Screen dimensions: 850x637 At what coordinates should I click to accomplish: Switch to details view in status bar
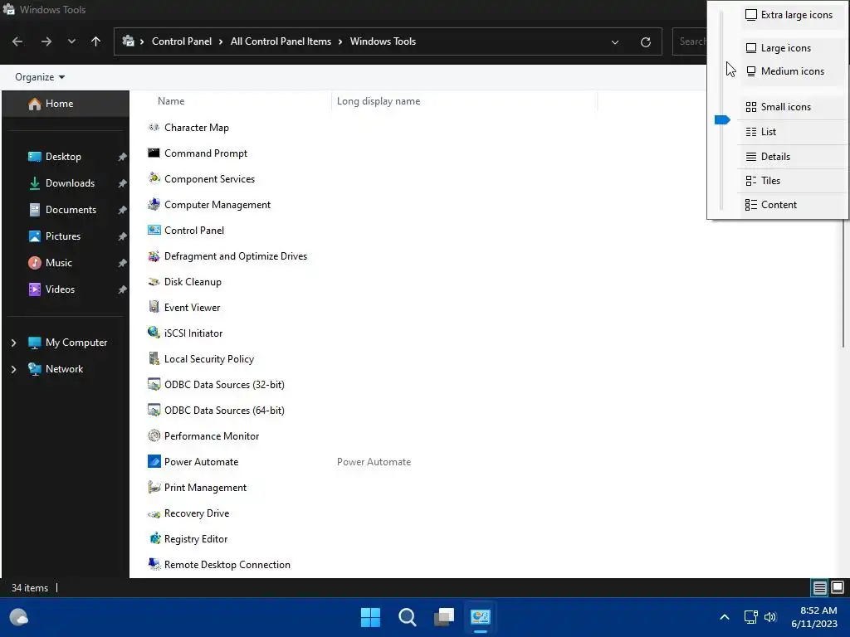pos(819,587)
